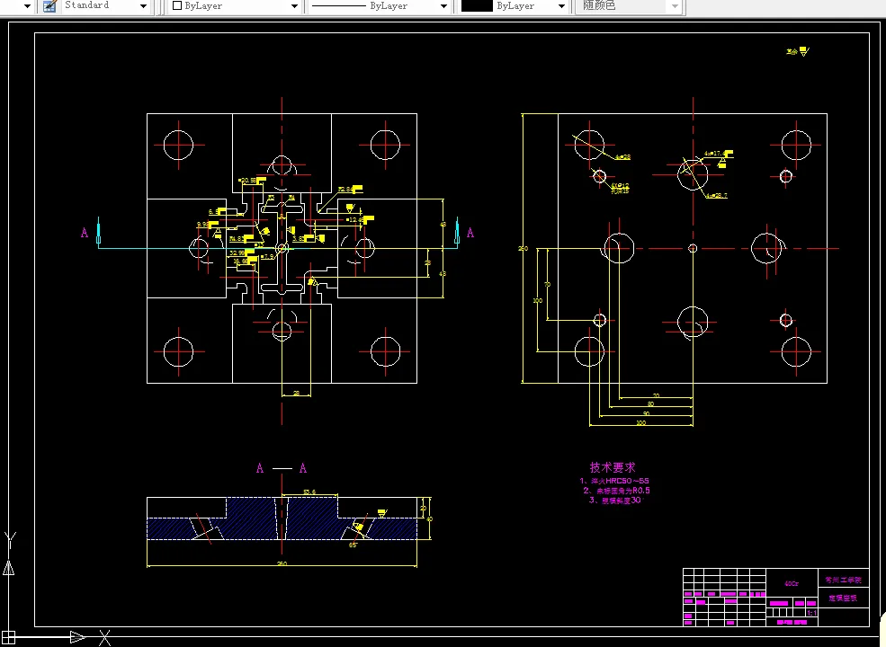Click the surface roughness symbol at the sheet's top right
The height and width of the screenshot is (647, 886).
click(804, 51)
